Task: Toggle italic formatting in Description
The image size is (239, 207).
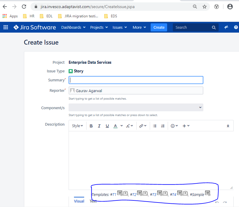Action: click(x=99, y=126)
